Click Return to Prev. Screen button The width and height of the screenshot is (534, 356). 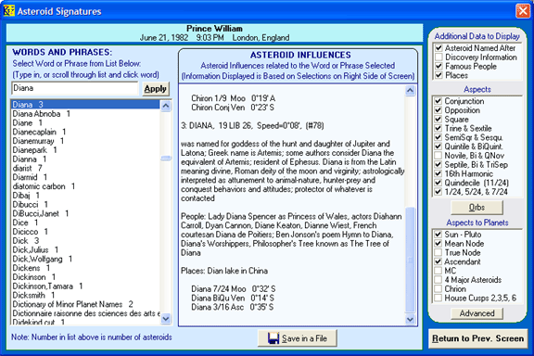[477, 338]
